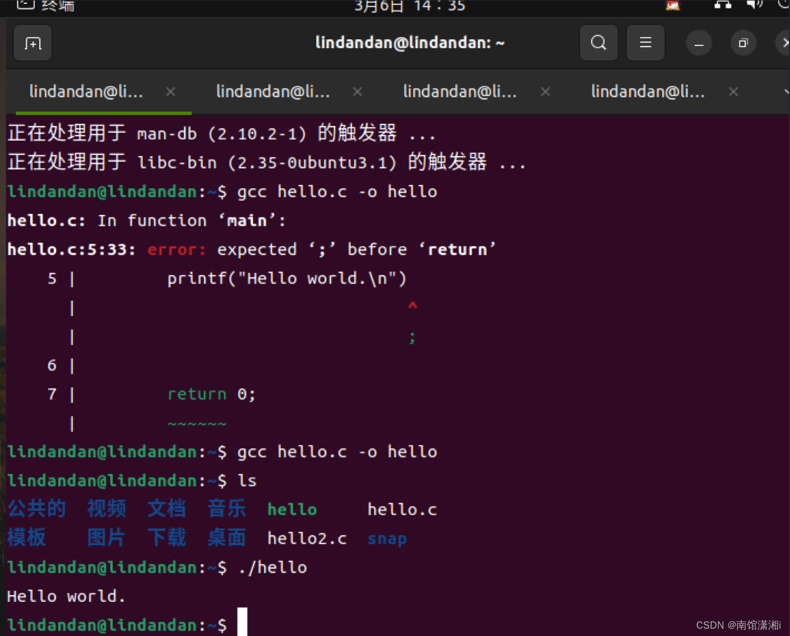Click the '图片' directory name

pyautogui.click(x=107, y=538)
